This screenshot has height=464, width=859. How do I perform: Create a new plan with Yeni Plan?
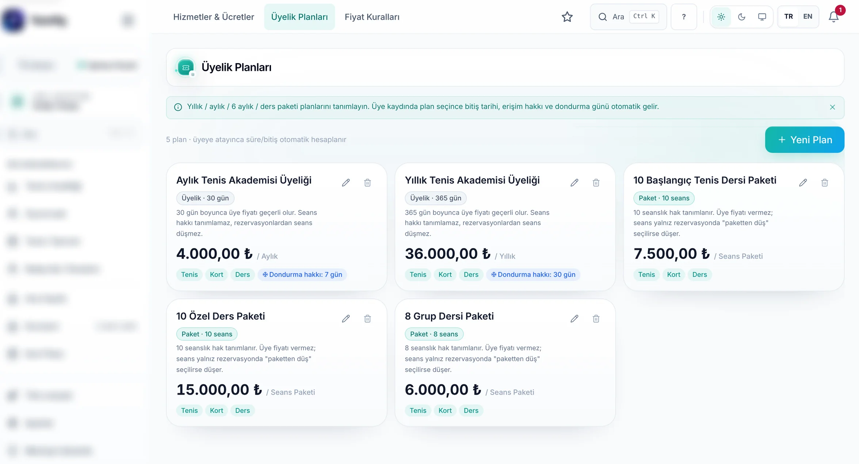pyautogui.click(x=805, y=140)
